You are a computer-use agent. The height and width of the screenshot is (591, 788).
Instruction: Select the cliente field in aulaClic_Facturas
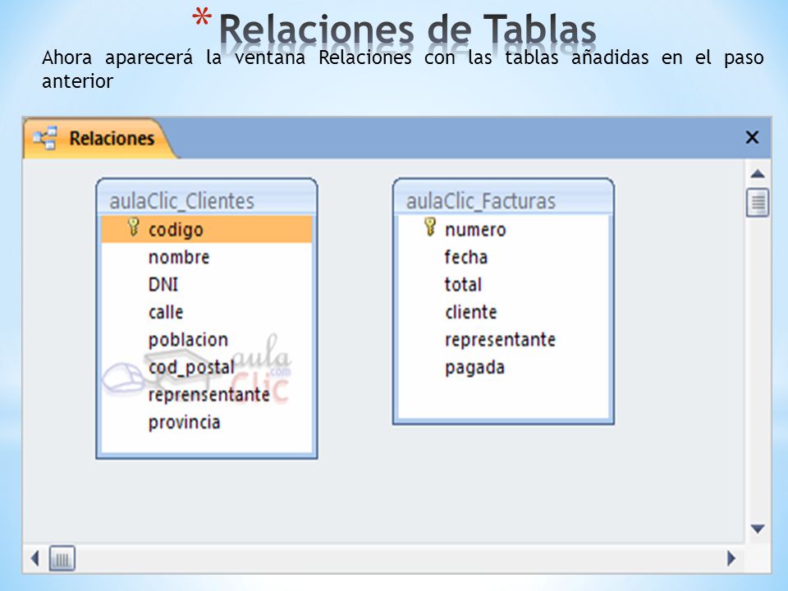pyautogui.click(x=503, y=313)
